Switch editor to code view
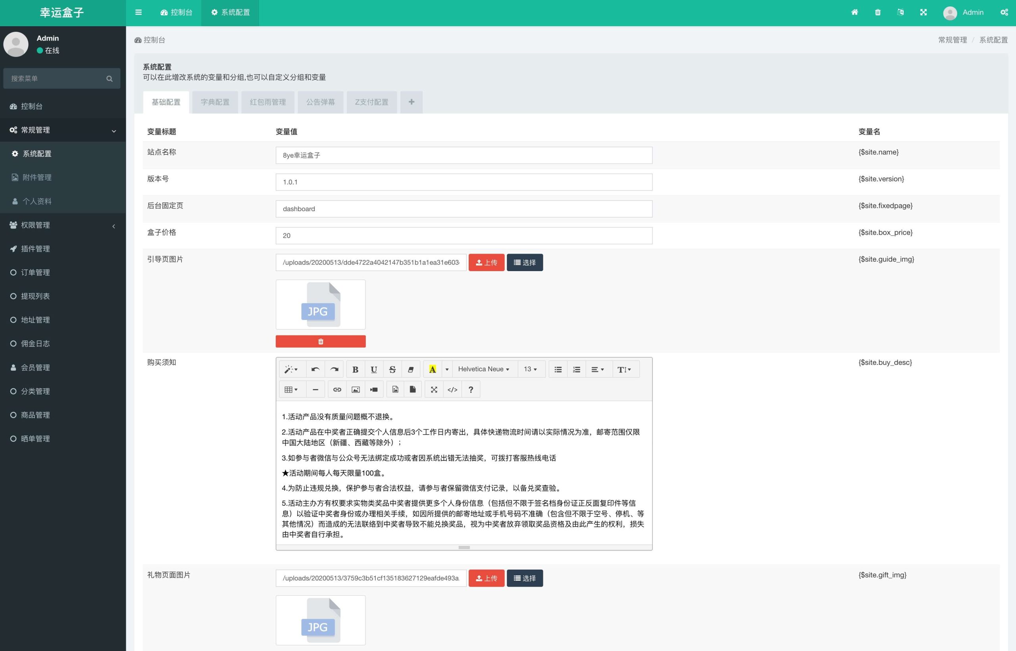 click(452, 389)
